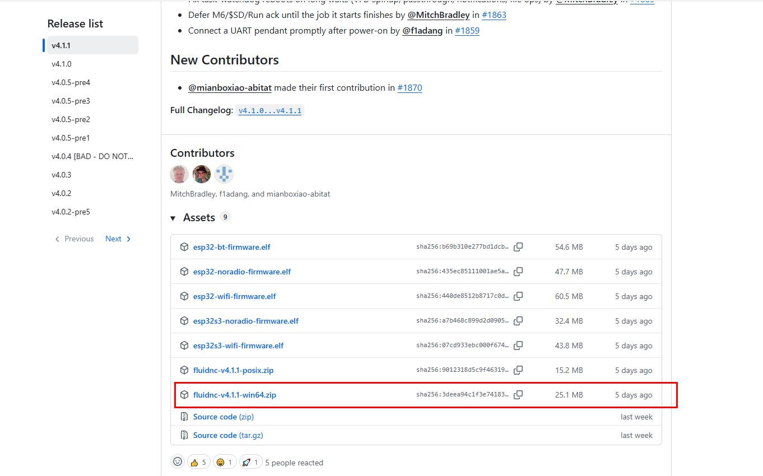Copy sha256 hash for esp32-noradio-firmware.elf
The width and height of the screenshot is (763, 476).
click(518, 272)
